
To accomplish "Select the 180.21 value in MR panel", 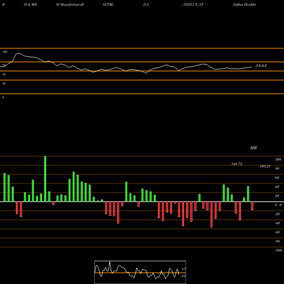I will click(x=265, y=166).
